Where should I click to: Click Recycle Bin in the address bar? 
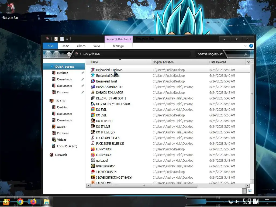point(92,54)
